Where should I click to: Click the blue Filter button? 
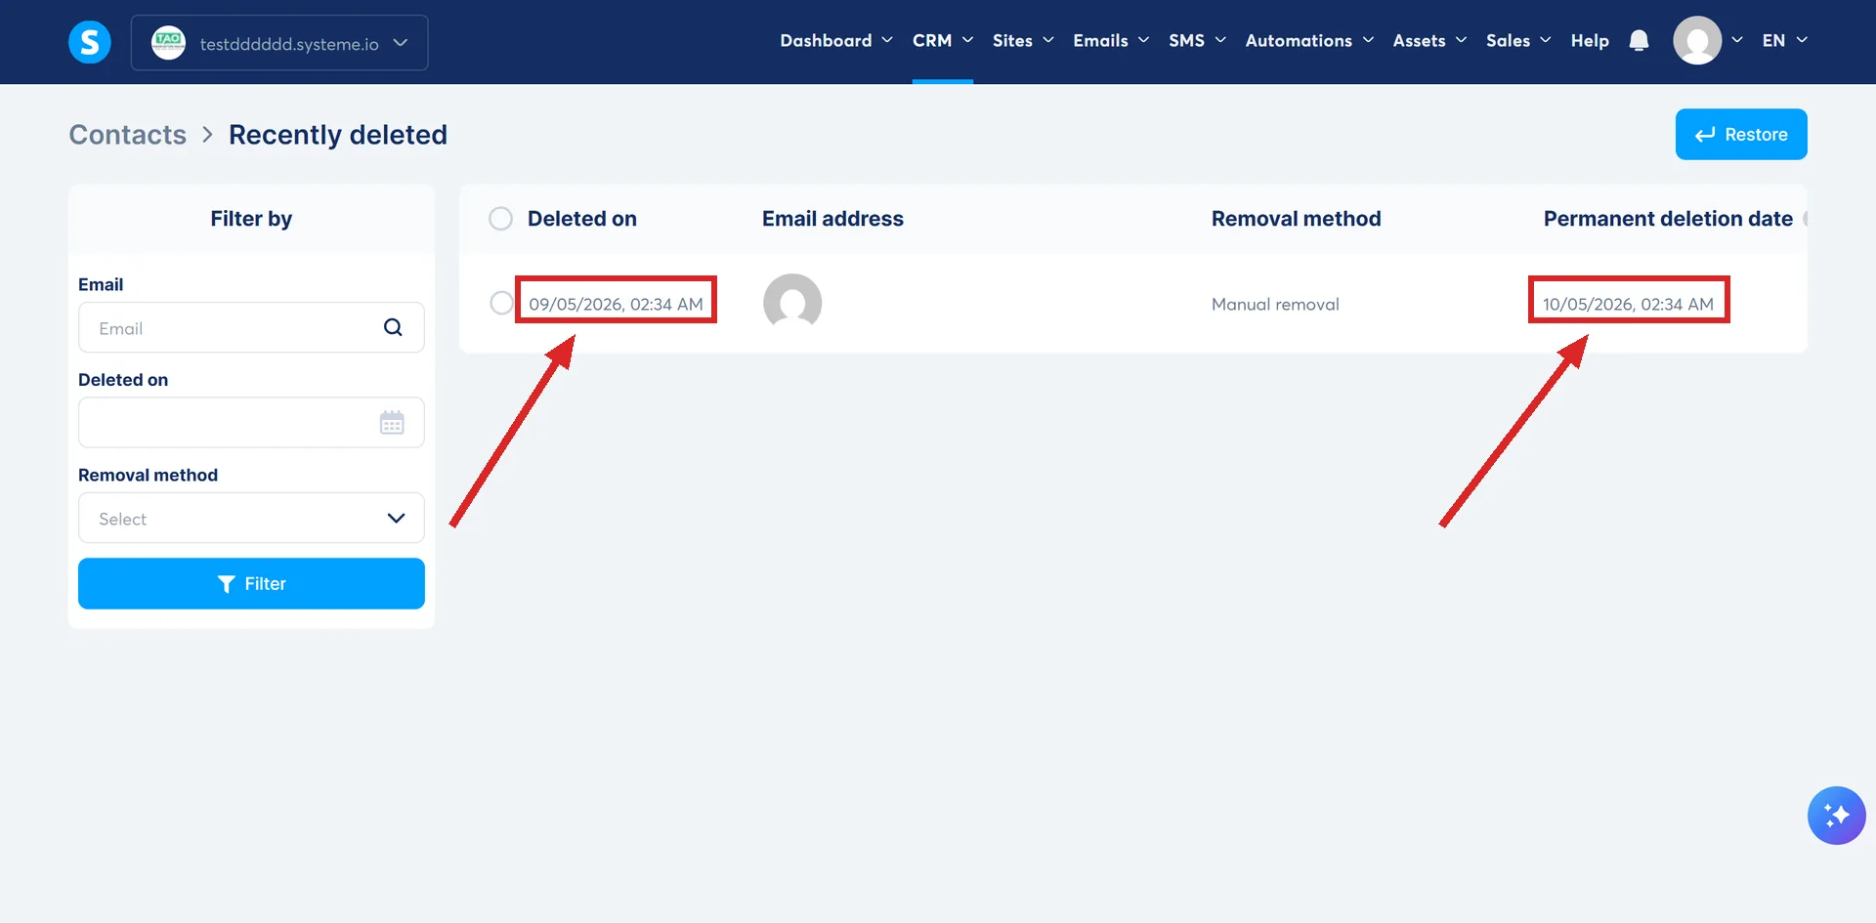pyautogui.click(x=251, y=583)
